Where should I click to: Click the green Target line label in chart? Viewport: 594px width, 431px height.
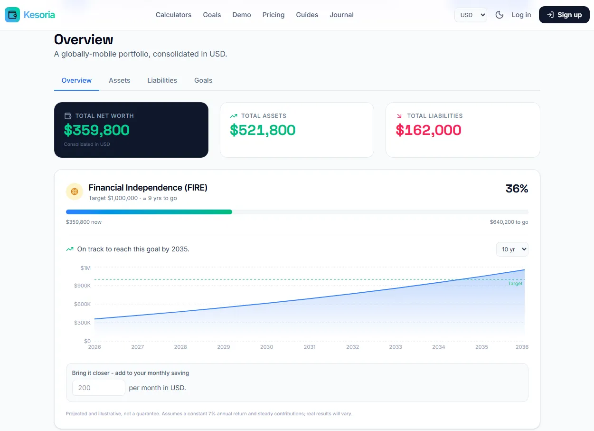tap(515, 284)
